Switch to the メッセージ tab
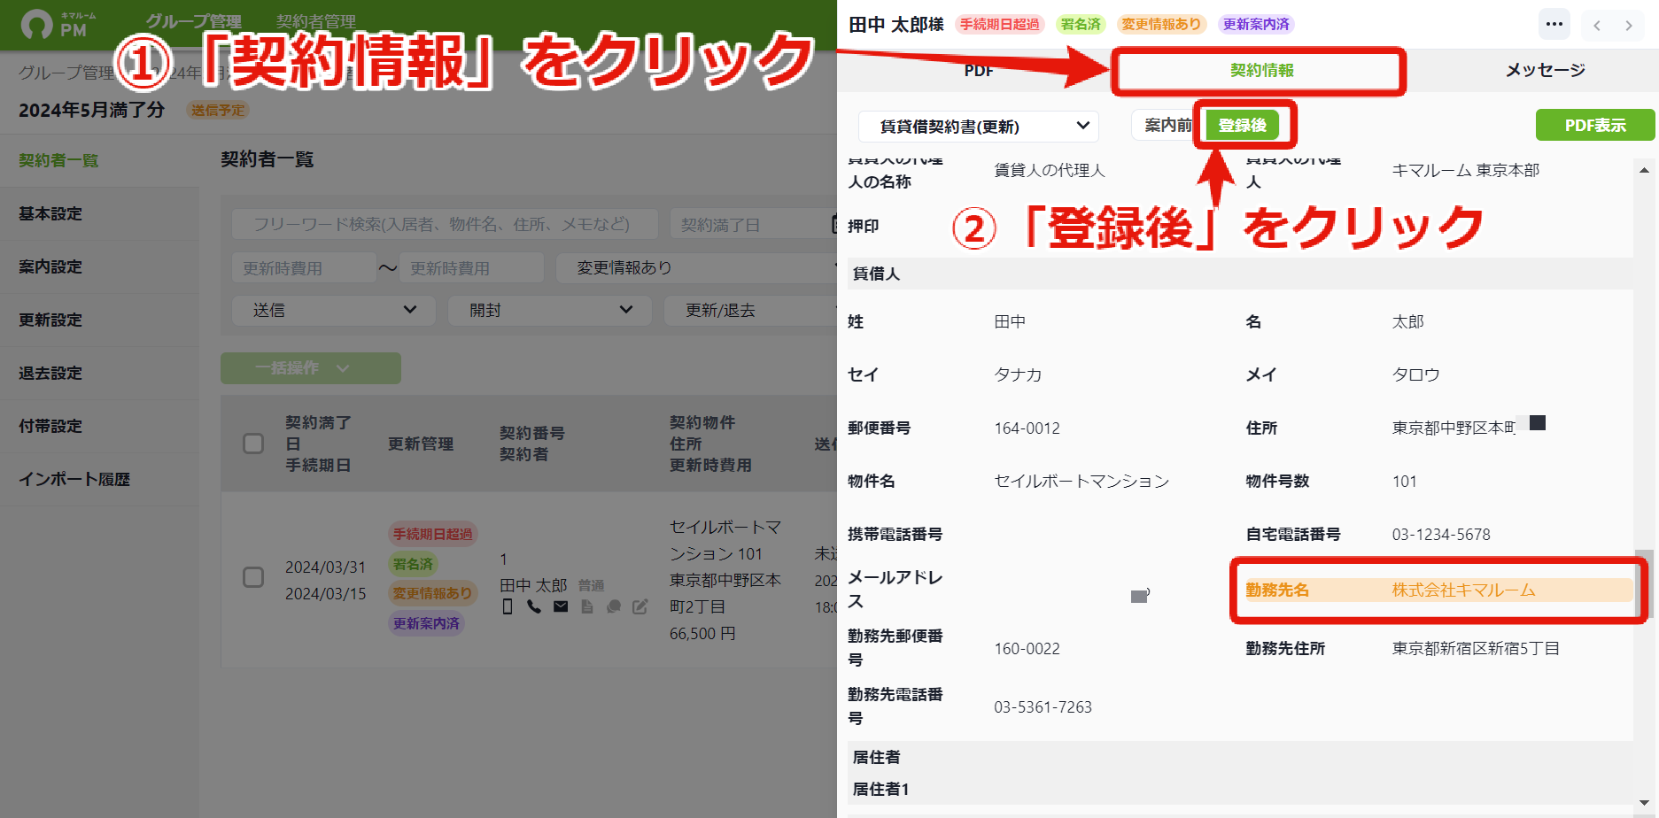 [x=1545, y=70]
